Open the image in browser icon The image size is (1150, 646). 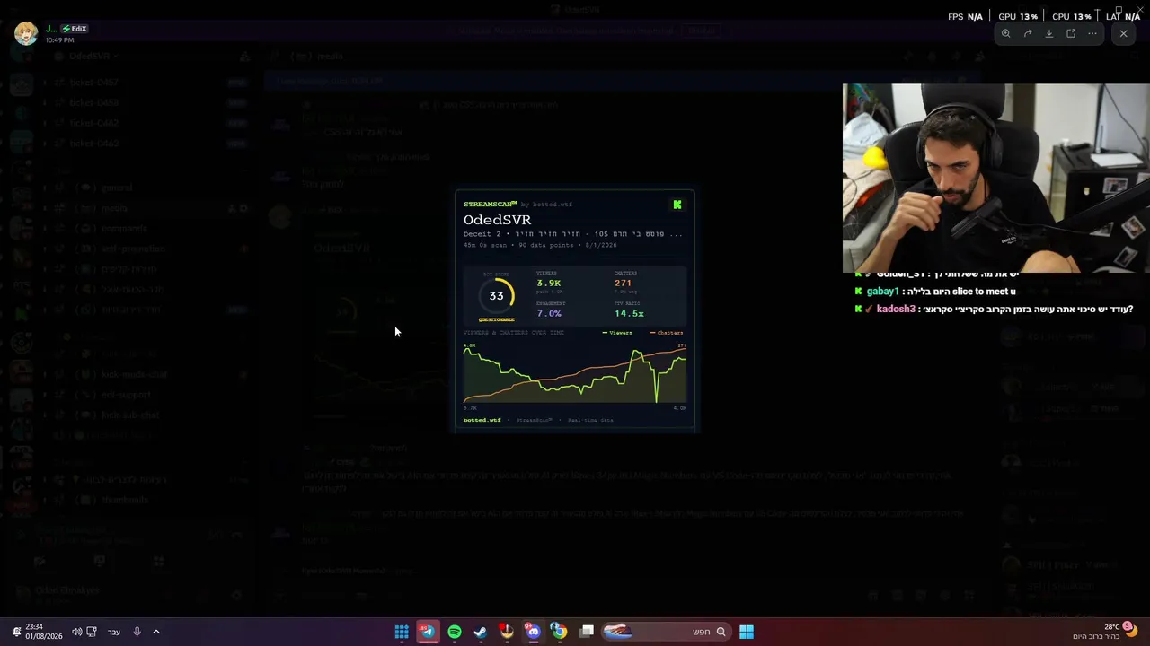pos(1071,33)
